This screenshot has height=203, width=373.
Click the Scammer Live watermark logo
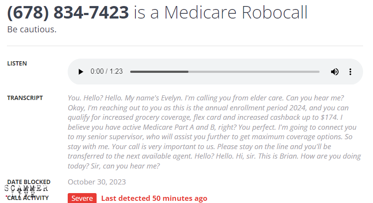tap(26, 191)
